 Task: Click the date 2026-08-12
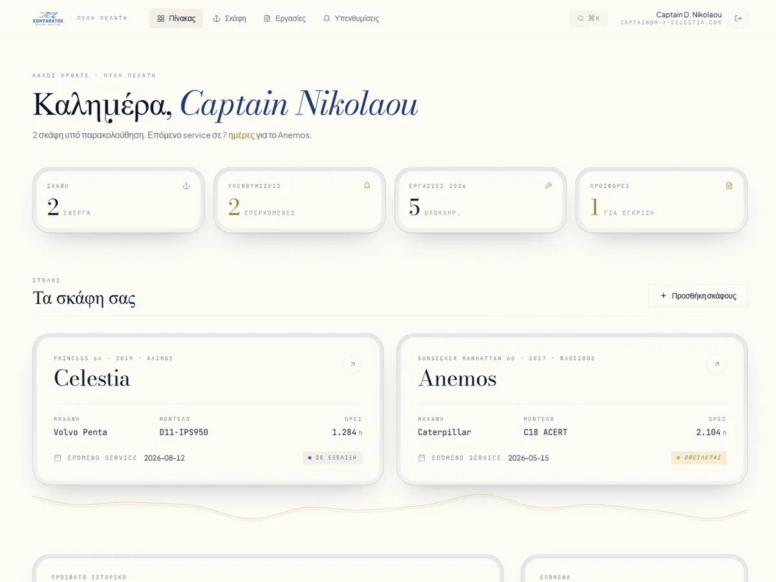pos(164,458)
